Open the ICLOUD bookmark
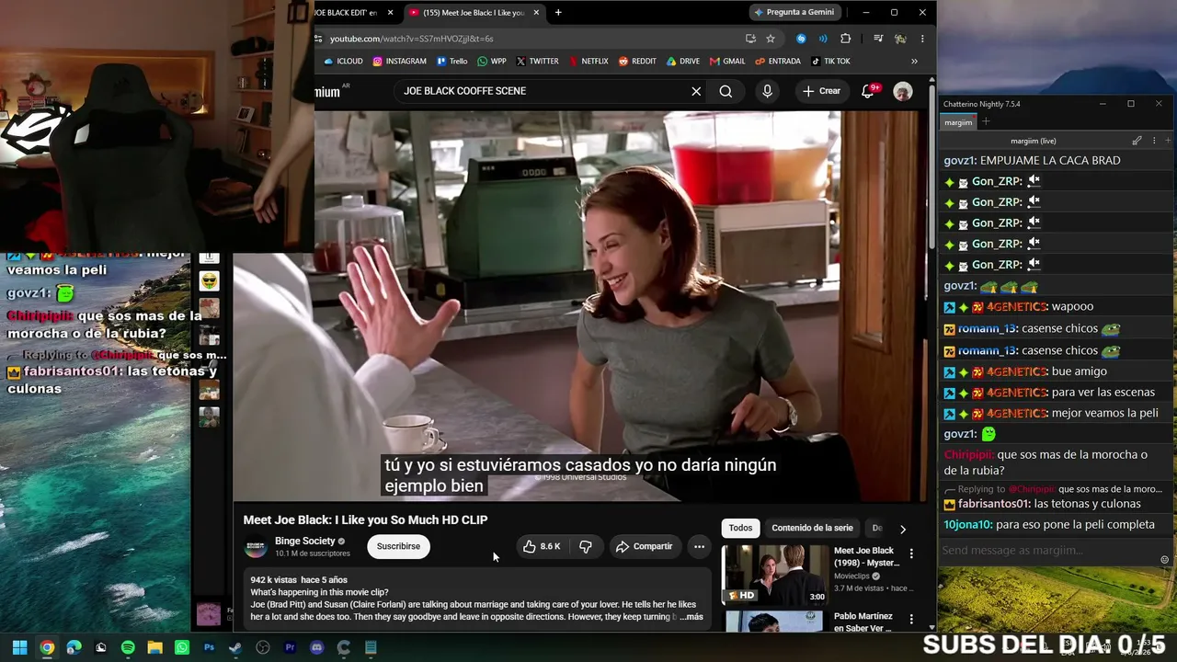Viewport: 1177px width, 662px height. (343, 62)
